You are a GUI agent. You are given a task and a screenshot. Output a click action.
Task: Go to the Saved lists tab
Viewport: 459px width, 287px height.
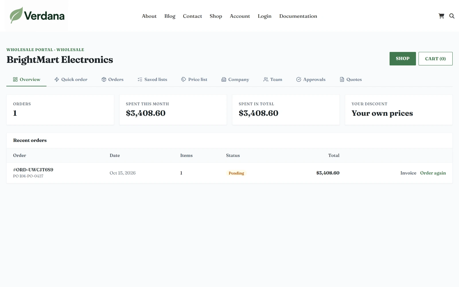pos(152,79)
